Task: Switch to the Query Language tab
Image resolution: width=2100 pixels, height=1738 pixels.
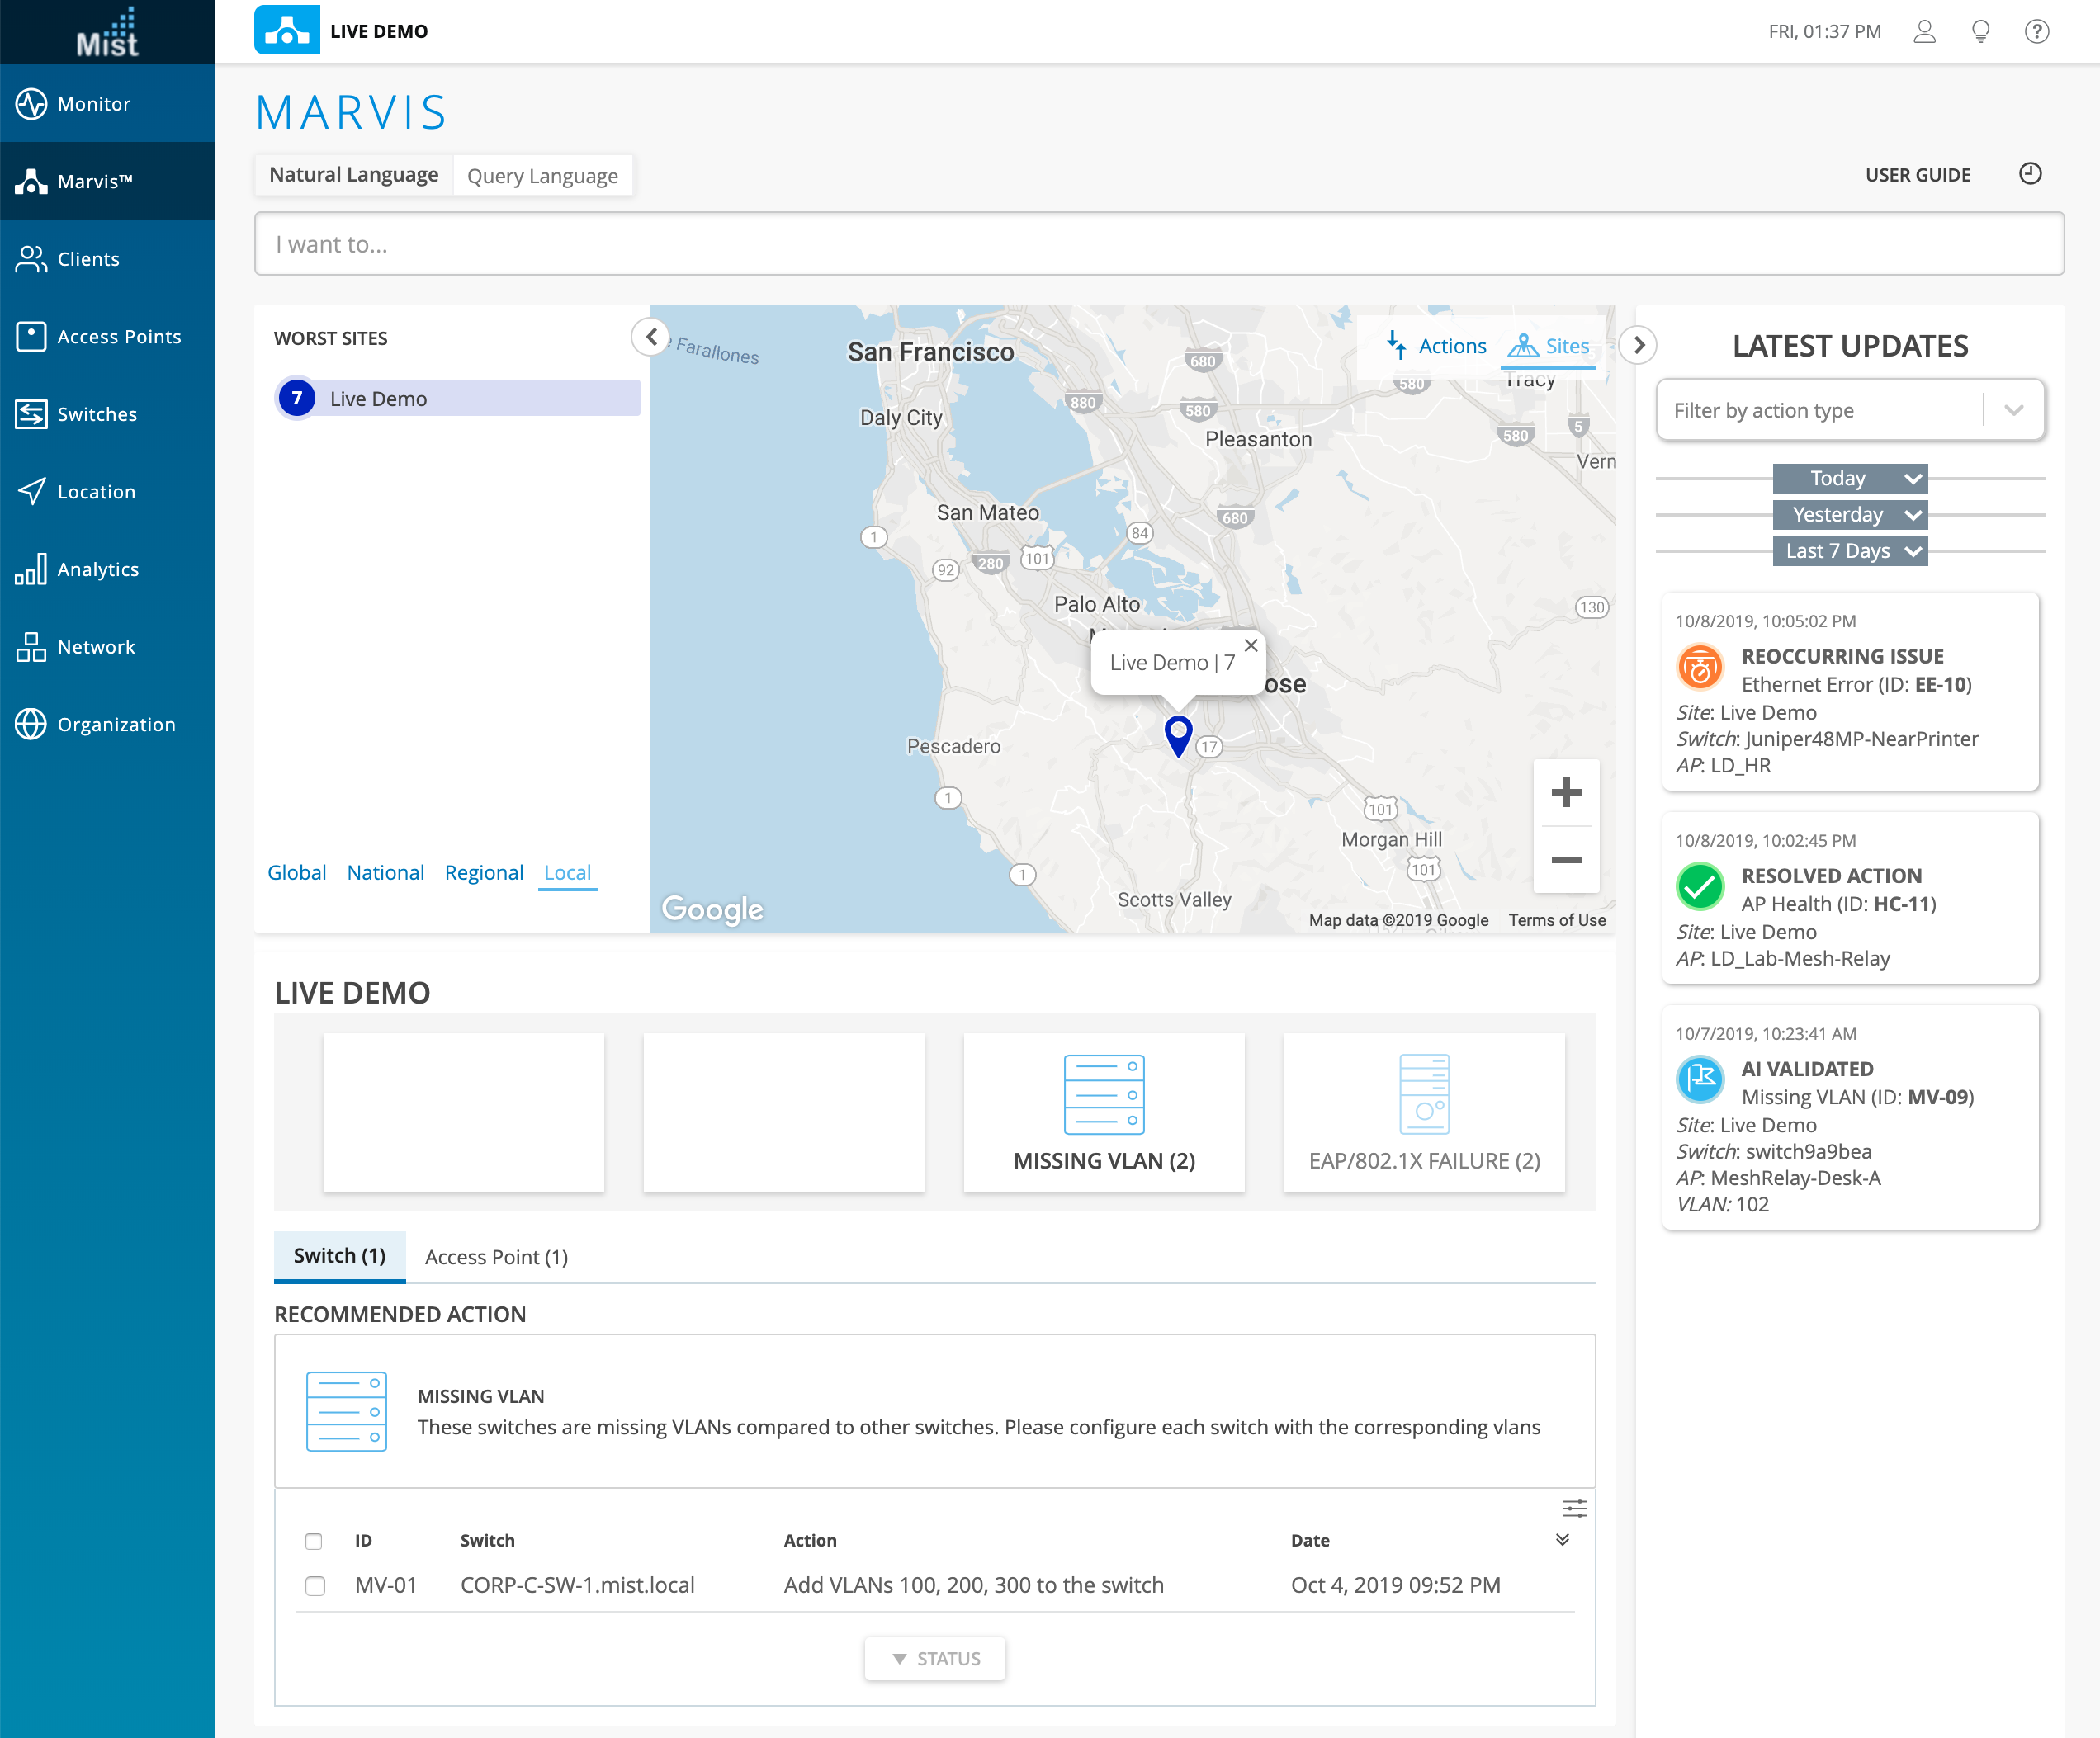Action: [542, 176]
